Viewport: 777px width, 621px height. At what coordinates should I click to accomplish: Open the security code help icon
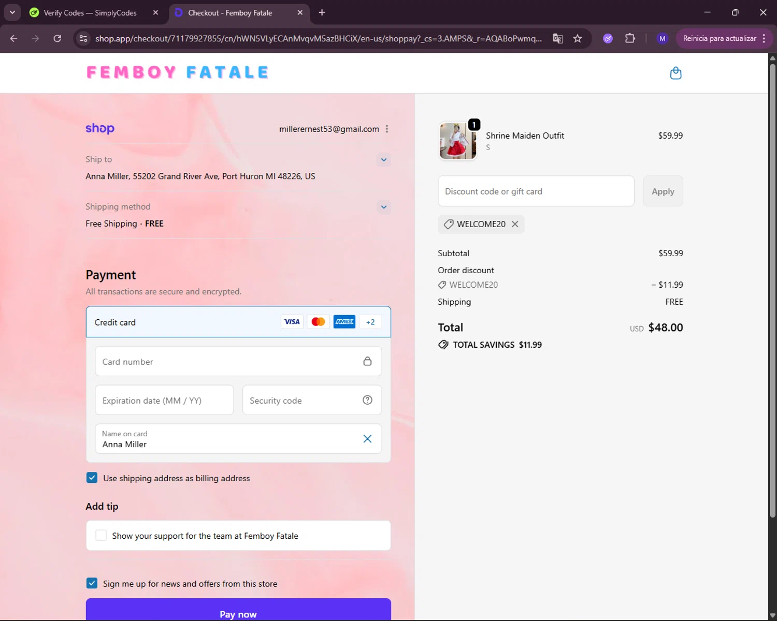coord(367,400)
